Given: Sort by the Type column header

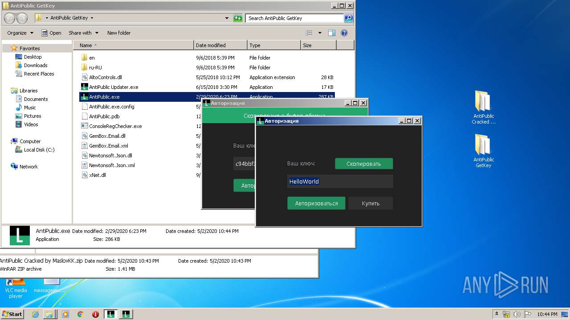Looking at the screenshot, I should pos(274,45).
